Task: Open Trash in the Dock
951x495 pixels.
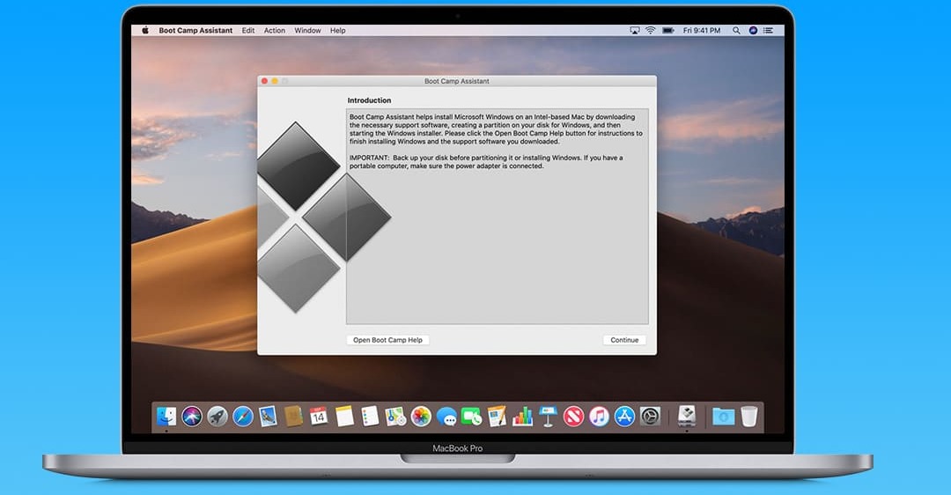Action: (x=749, y=417)
